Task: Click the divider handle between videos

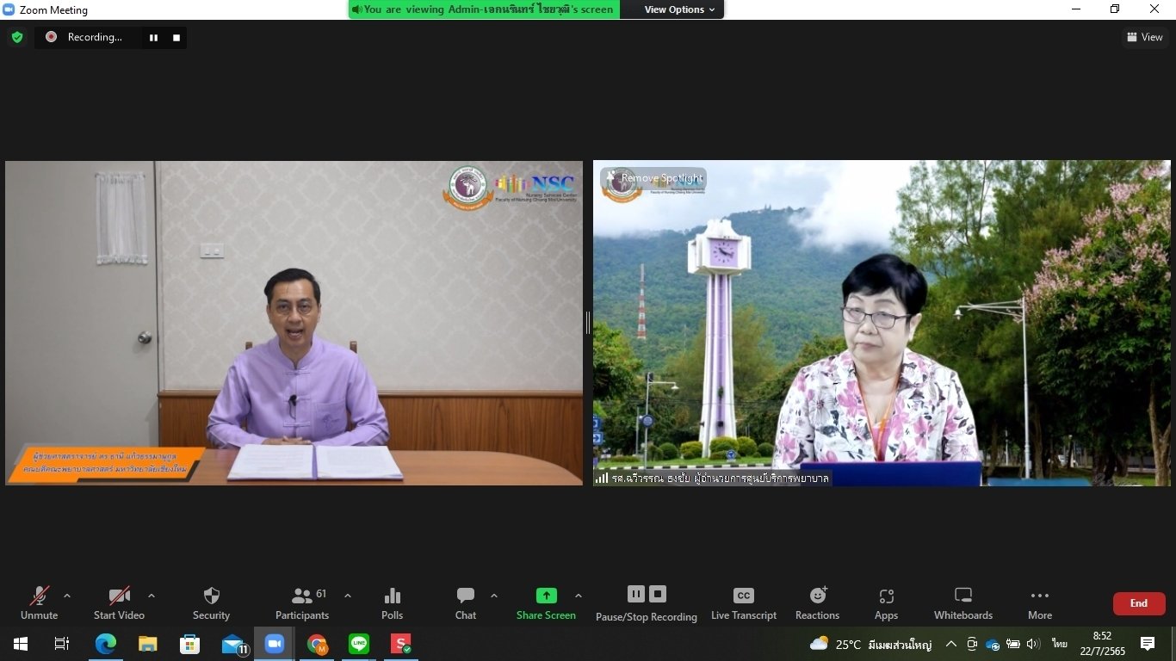Action: pyautogui.click(x=588, y=323)
